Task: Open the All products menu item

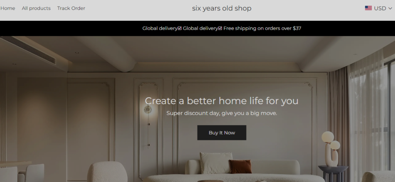Action: [36, 8]
